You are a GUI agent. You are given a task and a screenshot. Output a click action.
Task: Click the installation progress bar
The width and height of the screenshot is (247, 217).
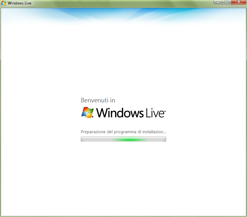(123, 139)
